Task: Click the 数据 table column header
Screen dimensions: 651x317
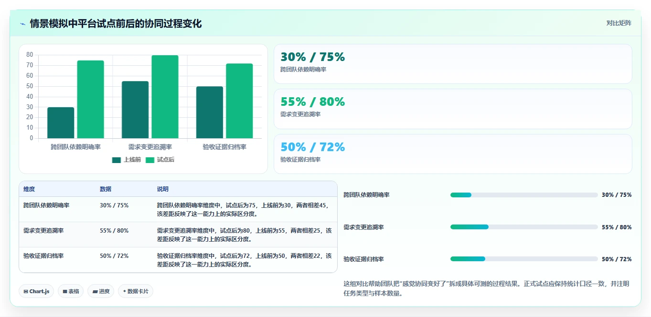Action: click(x=106, y=189)
